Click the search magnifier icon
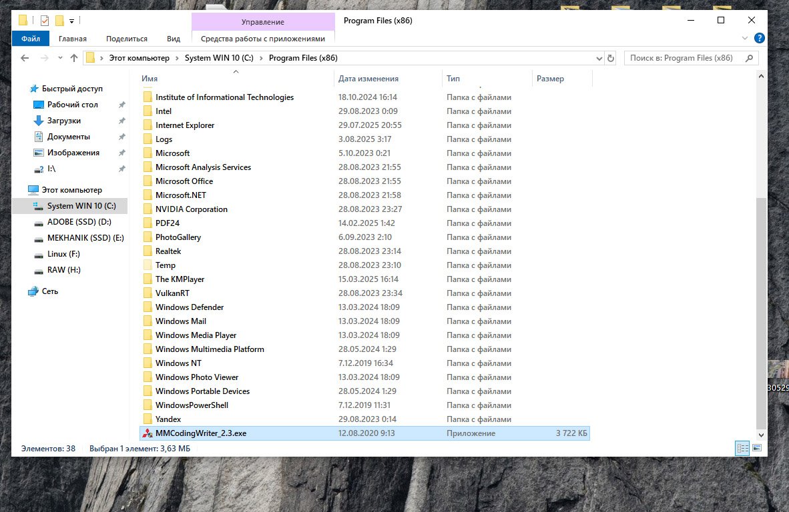789x512 pixels. coord(749,58)
